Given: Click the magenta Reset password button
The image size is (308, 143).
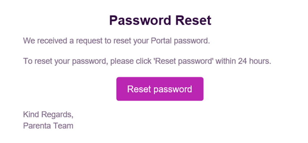Looking at the screenshot, I should (x=160, y=89).
